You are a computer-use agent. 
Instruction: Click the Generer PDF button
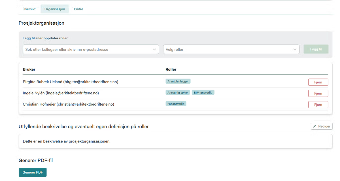[33, 172]
